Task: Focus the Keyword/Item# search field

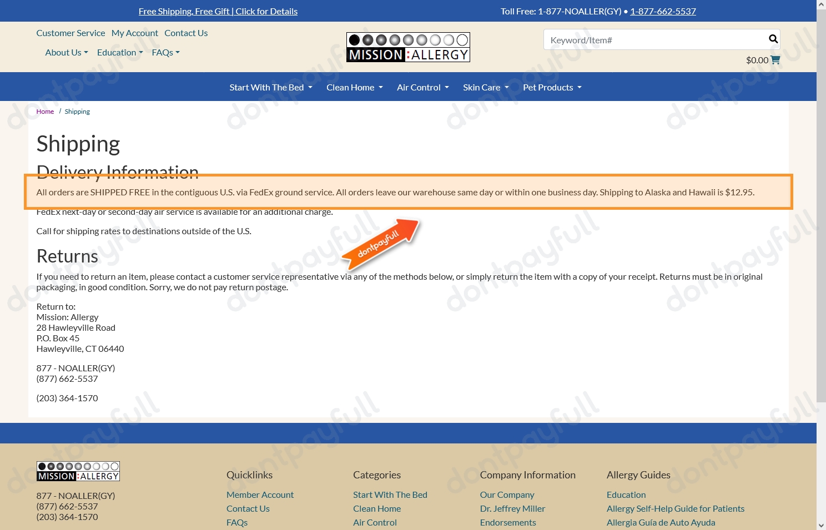Action: (655, 40)
